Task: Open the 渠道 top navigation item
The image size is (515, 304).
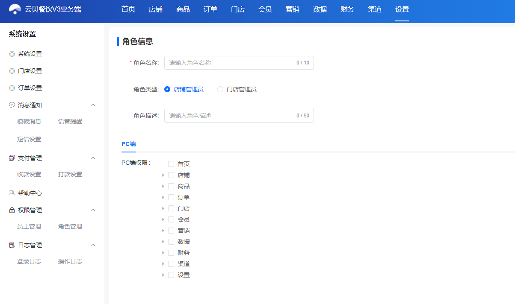Action: (375, 9)
